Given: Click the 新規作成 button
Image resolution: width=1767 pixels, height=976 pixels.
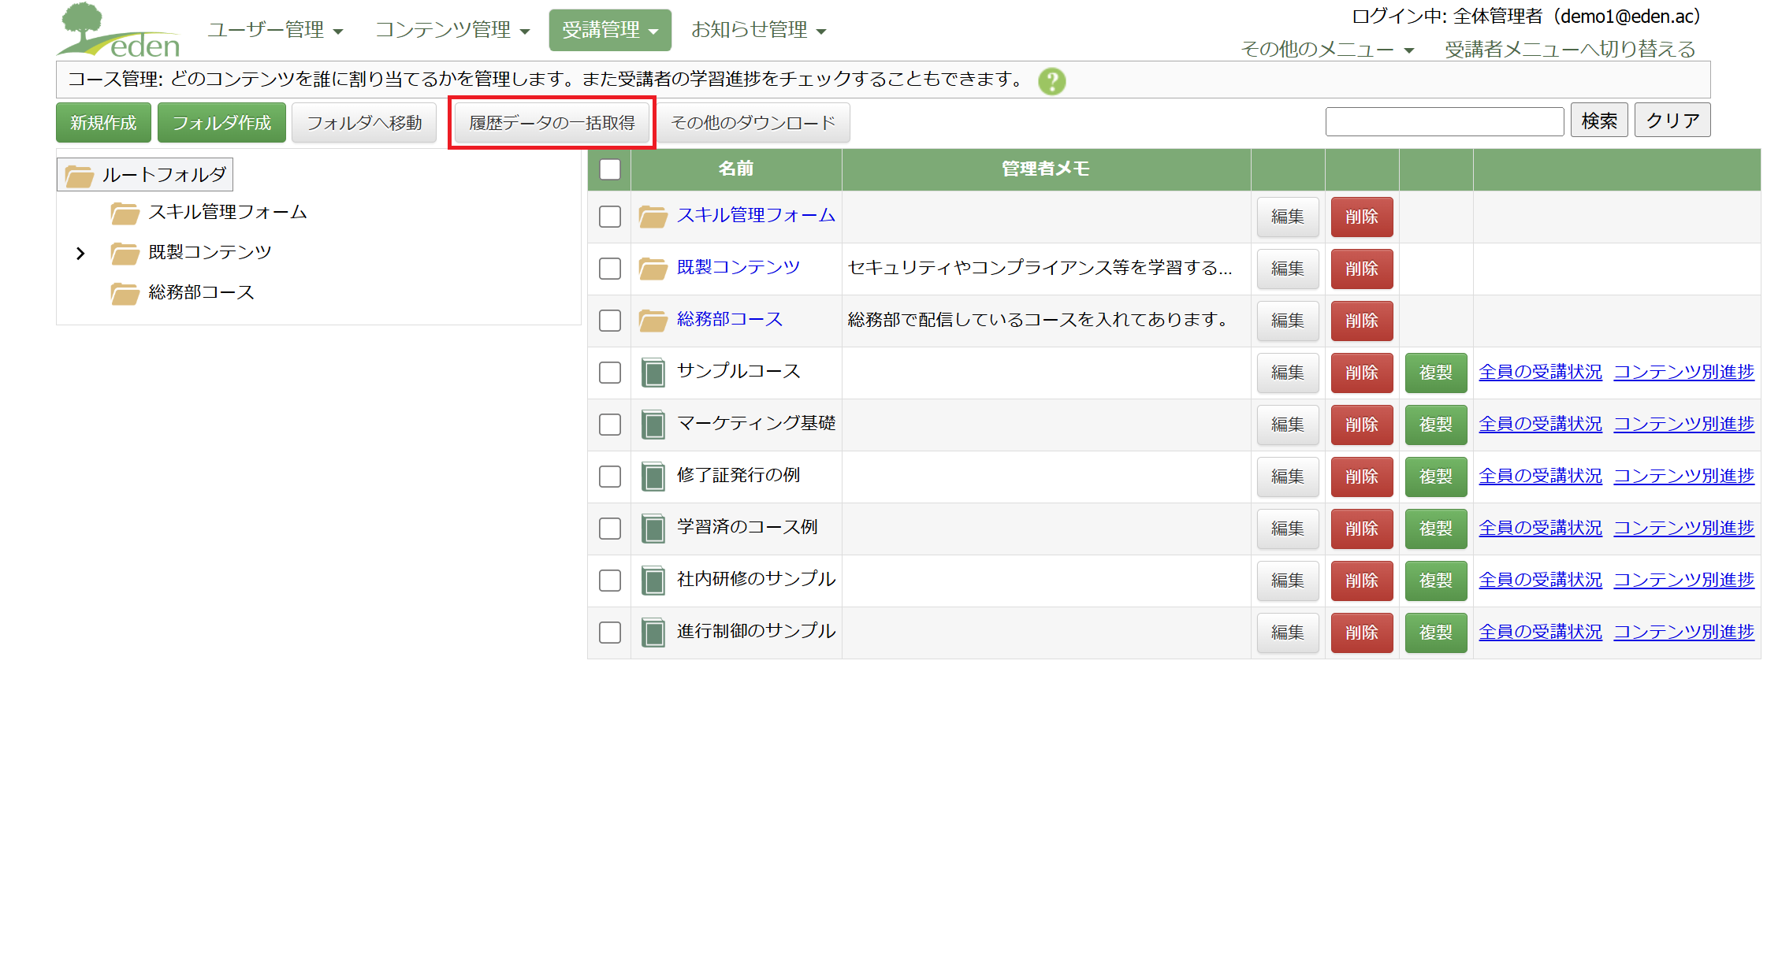Looking at the screenshot, I should click(x=103, y=123).
